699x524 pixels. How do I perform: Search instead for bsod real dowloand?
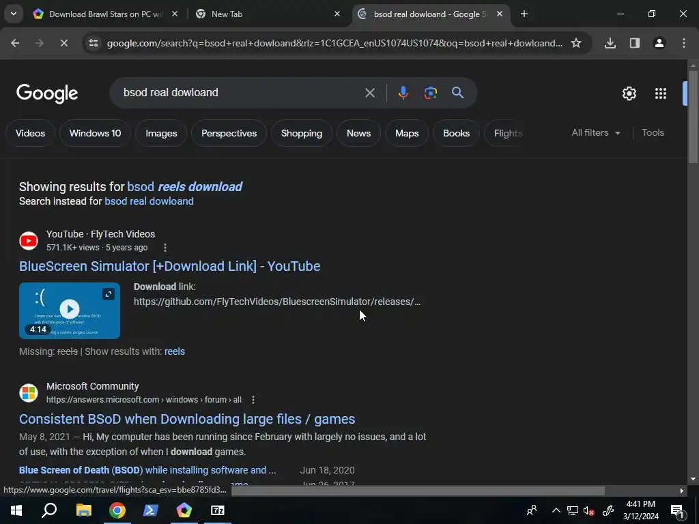[x=149, y=201]
